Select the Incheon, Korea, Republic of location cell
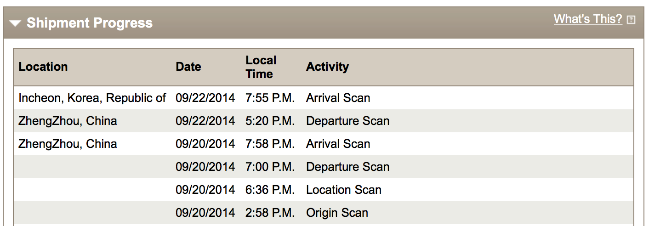This screenshot has width=649, height=226. tap(92, 98)
